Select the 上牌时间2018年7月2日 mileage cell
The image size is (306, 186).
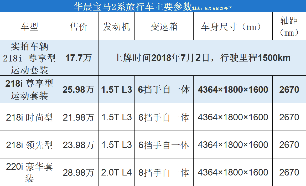pos(202,58)
